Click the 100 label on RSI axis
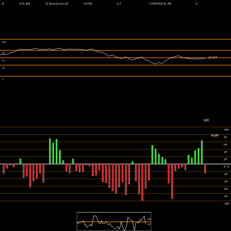Screen dimensions: 231x231 pos(4,42)
